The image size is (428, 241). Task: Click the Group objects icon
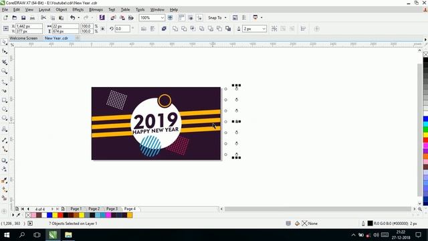[x=274, y=29]
